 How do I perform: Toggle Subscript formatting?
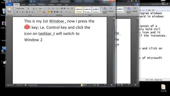pyautogui.click(x=29, y=12)
